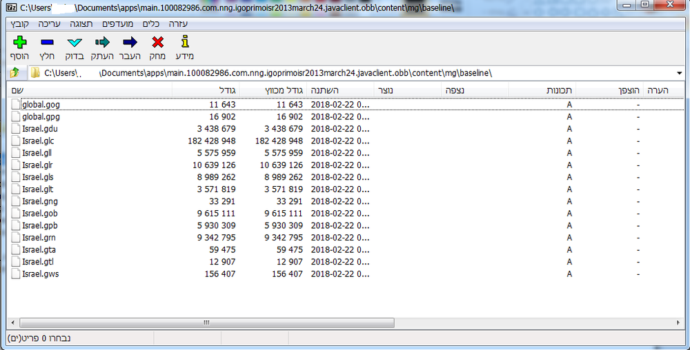This screenshot has width=690, height=350.
Task: Expand the address bar path dropdown
Action: pyautogui.click(x=679, y=73)
